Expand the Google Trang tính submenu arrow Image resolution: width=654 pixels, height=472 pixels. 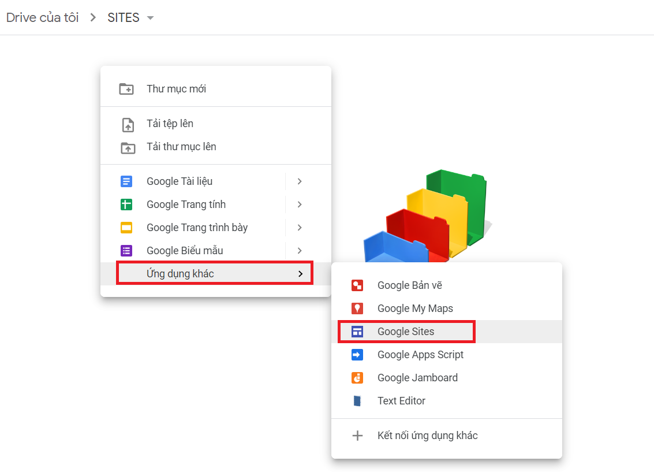[300, 205]
